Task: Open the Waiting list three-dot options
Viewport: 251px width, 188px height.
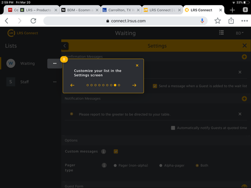Action: click(x=54, y=64)
